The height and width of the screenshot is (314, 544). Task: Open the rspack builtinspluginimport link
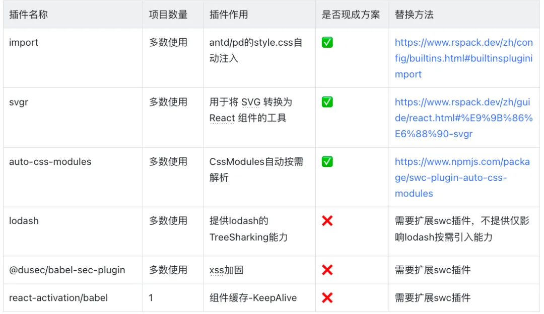point(463,58)
